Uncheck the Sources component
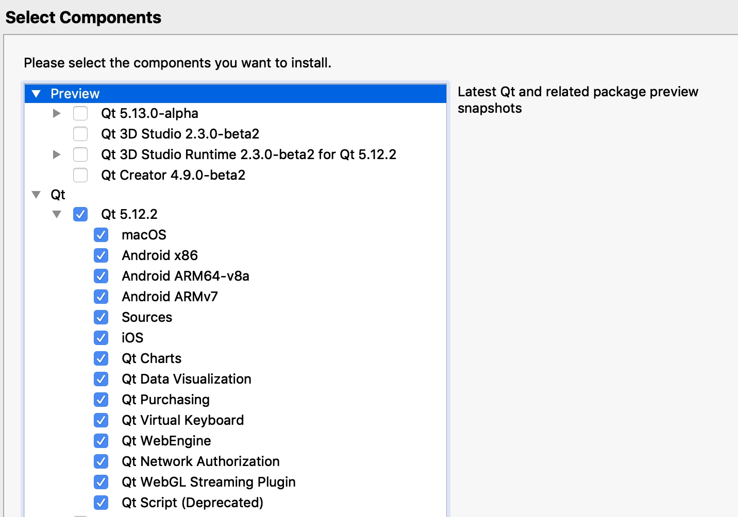This screenshot has width=738, height=517. click(101, 317)
